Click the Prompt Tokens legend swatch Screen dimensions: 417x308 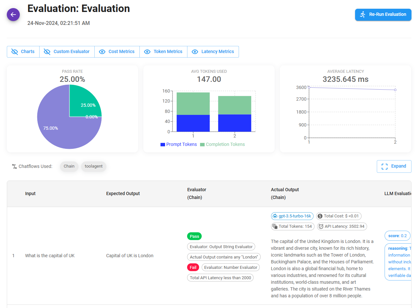coord(163,145)
